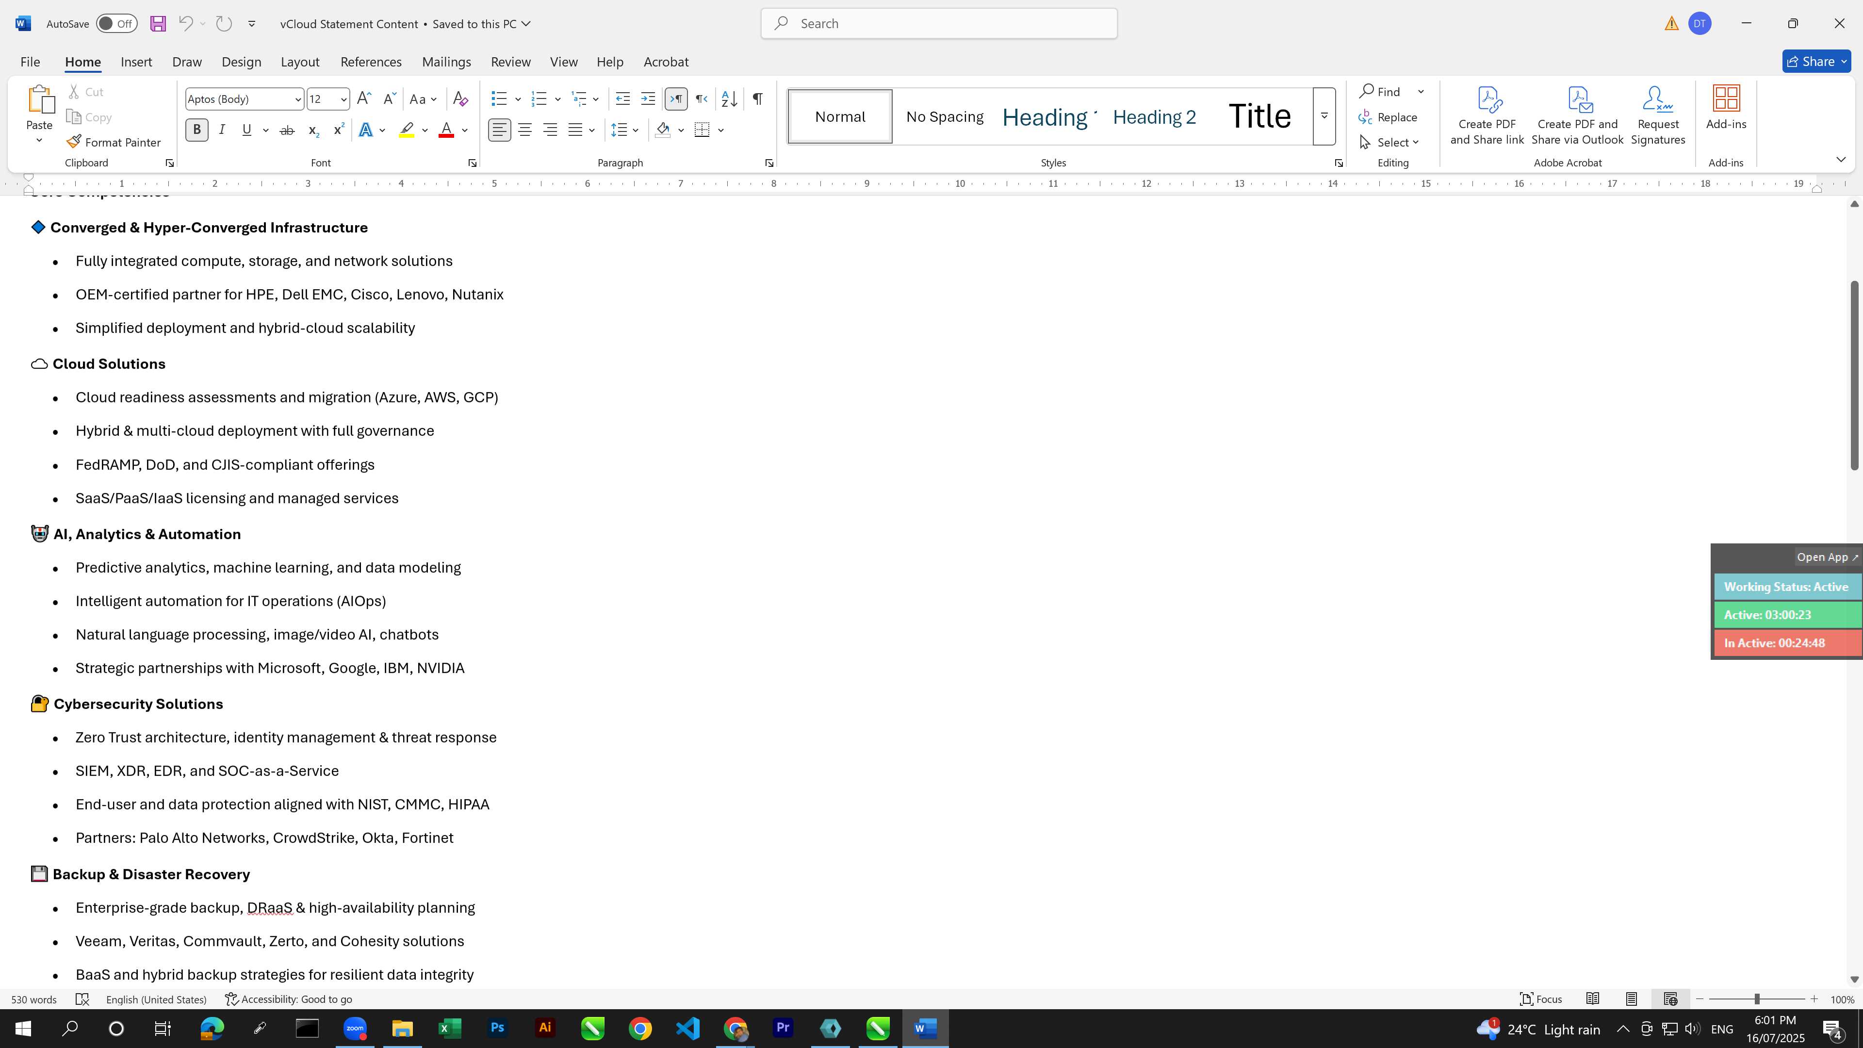Click the vertical scrollbar thumb
Image resolution: width=1863 pixels, height=1048 pixels.
click(x=1854, y=375)
